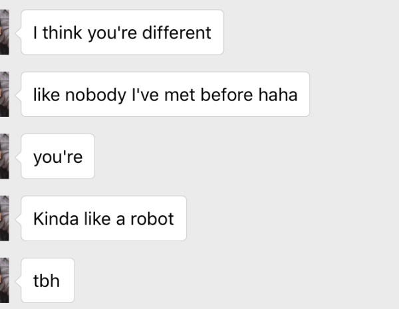Image resolution: width=399 pixels, height=309 pixels.
Task: Open profile picture beside the "you're" message
Action: pyautogui.click(x=4, y=156)
